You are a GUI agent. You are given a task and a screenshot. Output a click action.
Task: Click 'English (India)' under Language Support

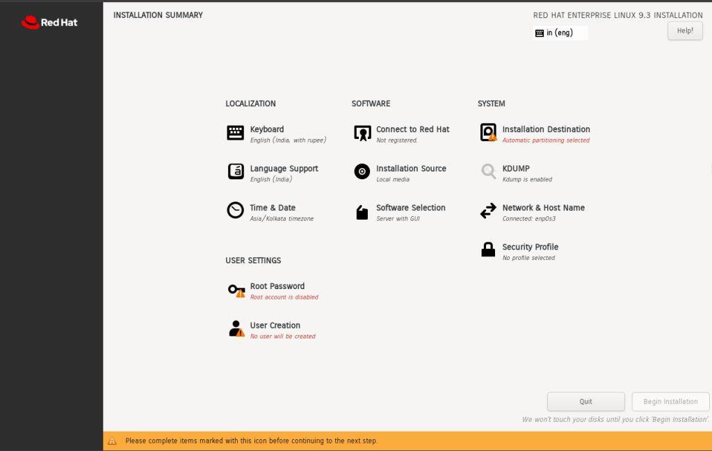point(270,179)
